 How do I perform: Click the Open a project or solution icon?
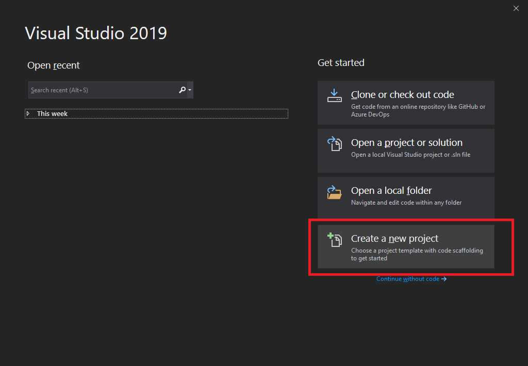pos(334,143)
